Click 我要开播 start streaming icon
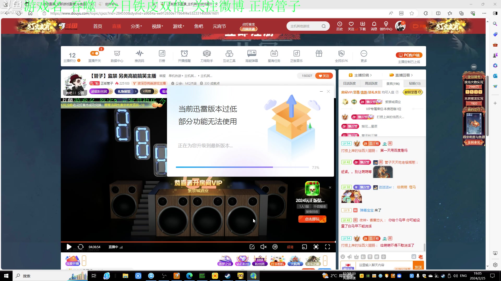Viewport: 501px width, 281px height. [x=73, y=260]
